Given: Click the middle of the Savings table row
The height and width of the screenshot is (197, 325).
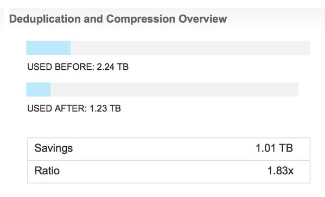Looking at the screenshot, I should 169,149.
